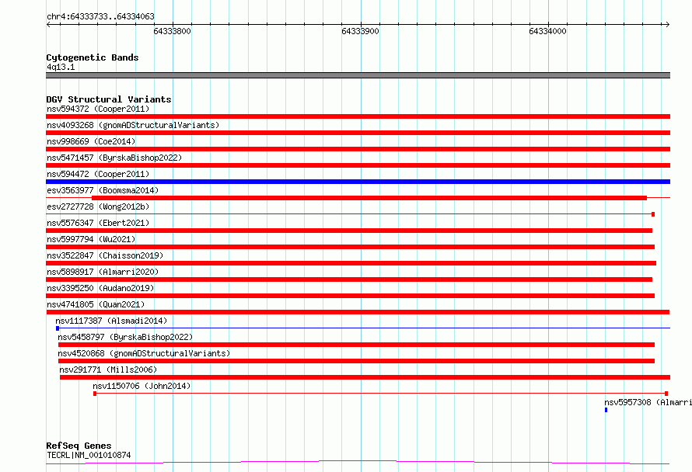Click the ruler's left arrow end
692x472 pixels.
point(48,24)
